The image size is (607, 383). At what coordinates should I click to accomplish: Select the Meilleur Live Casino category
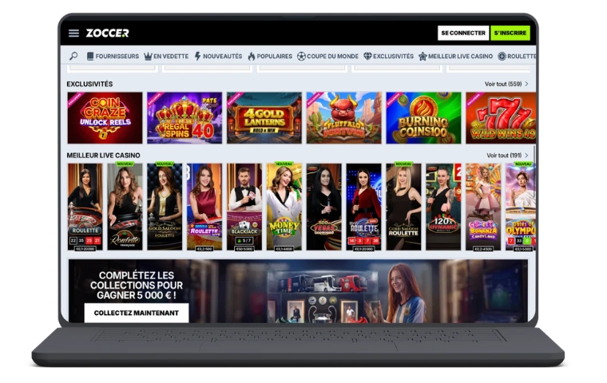[x=455, y=56]
